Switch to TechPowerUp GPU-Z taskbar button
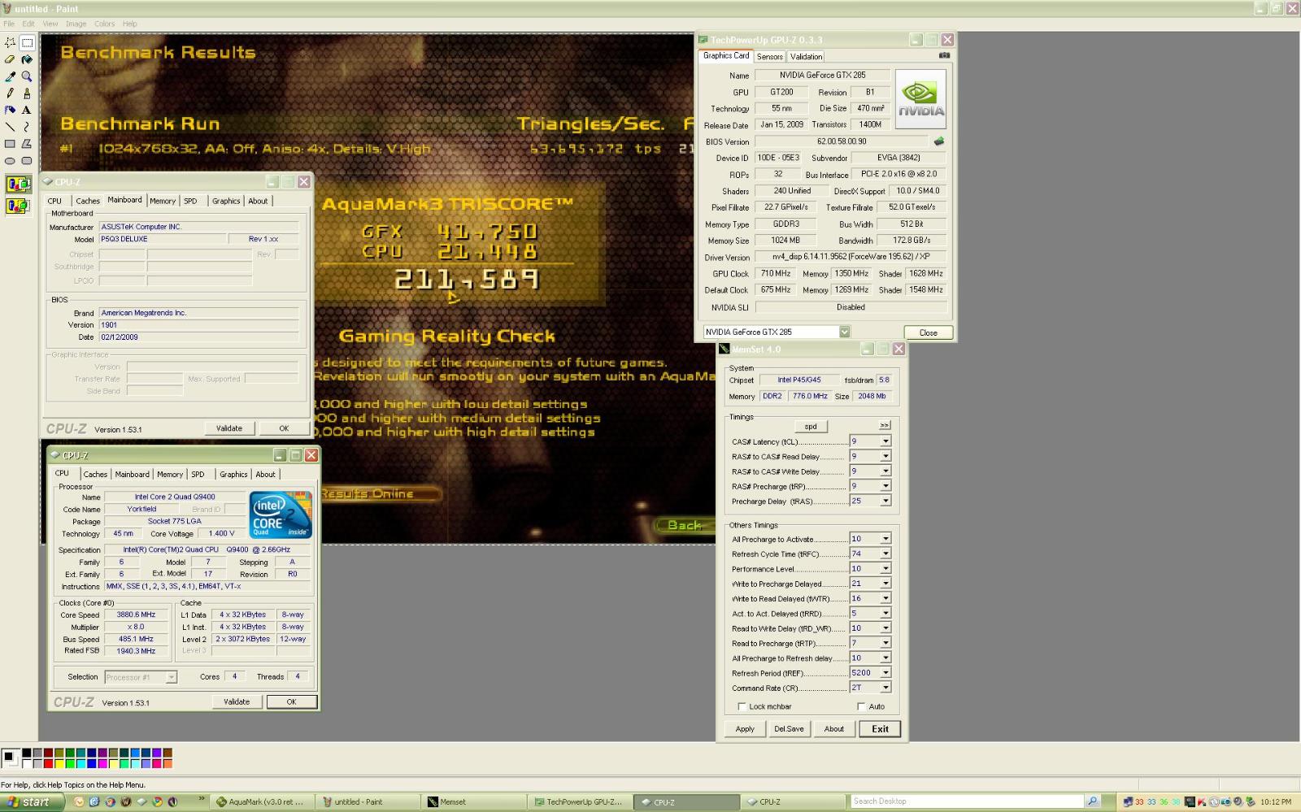Image resolution: width=1301 pixels, height=812 pixels. click(x=579, y=802)
